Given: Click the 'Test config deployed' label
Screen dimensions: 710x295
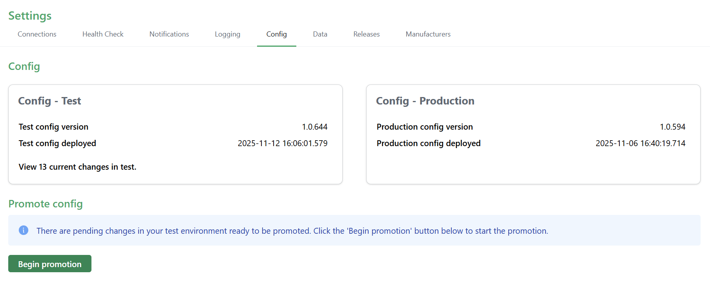Looking at the screenshot, I should (57, 143).
